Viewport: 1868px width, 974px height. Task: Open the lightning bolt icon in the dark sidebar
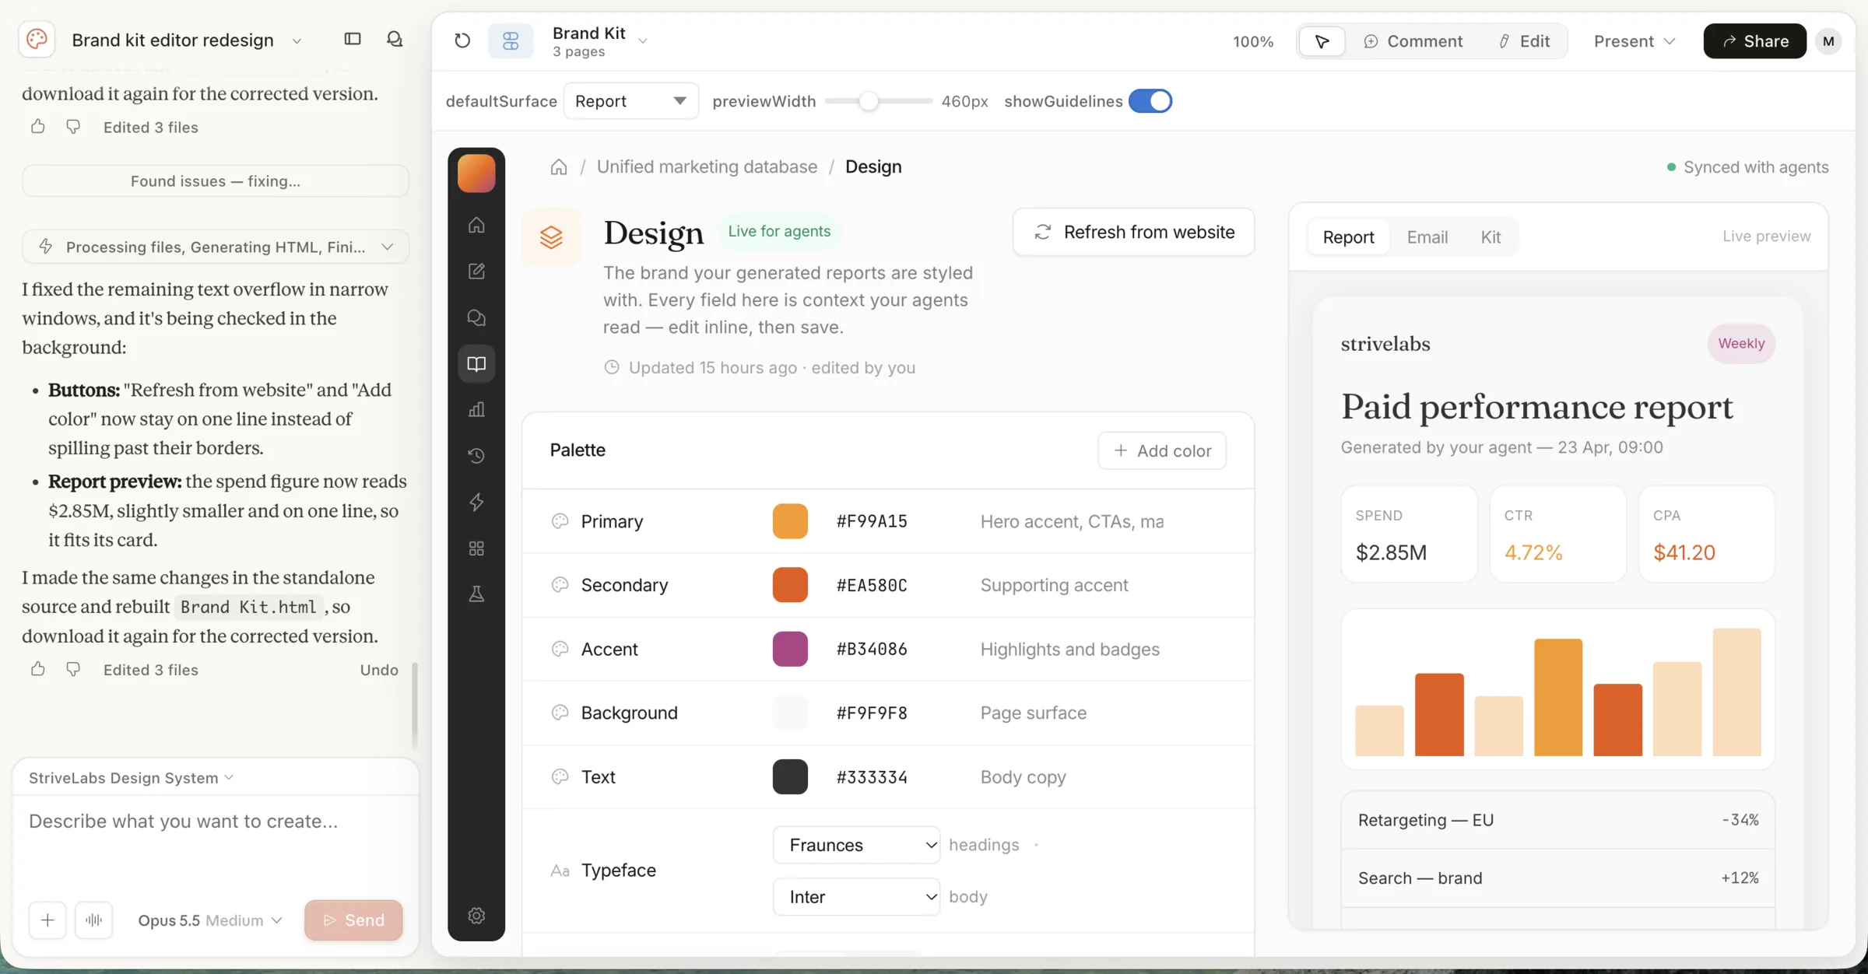[476, 502]
